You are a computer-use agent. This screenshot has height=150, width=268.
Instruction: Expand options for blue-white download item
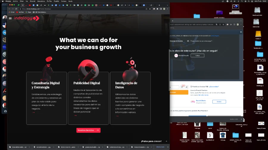[x=29, y=147]
